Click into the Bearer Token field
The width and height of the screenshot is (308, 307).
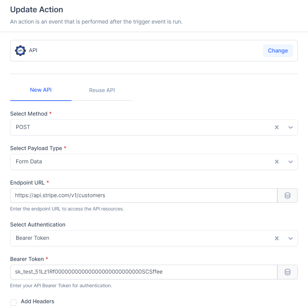pyautogui.click(x=143, y=272)
